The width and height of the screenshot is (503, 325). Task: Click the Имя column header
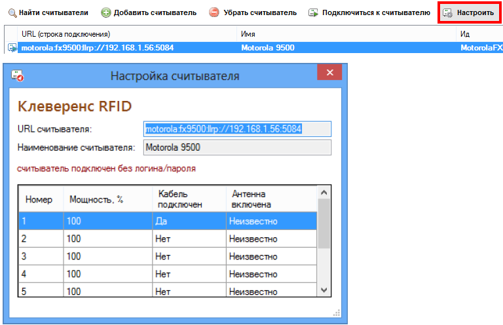[x=346, y=34]
